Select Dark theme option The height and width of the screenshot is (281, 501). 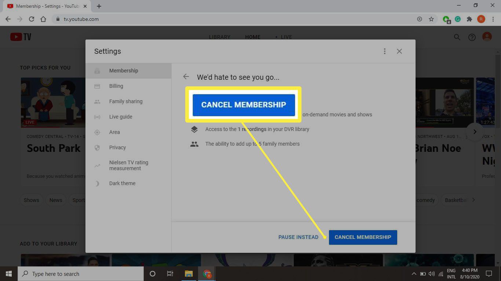[128, 183]
